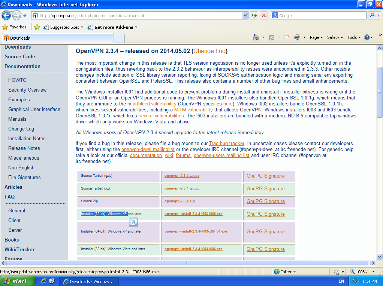Select Downloads window taskbar button
The width and height of the screenshot is (383, 286).
tap(89, 282)
